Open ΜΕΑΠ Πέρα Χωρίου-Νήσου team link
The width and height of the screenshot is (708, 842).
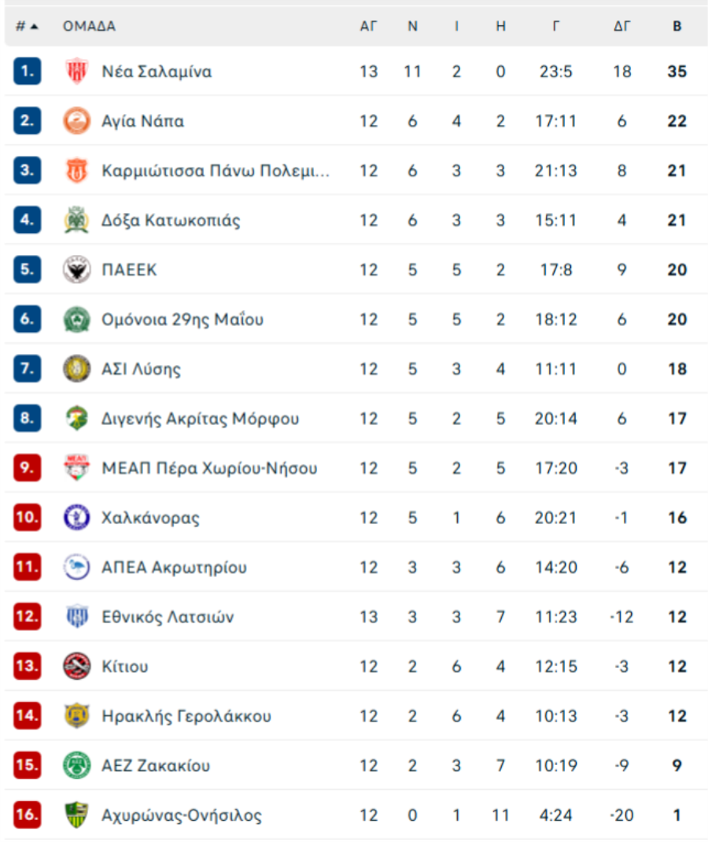tap(209, 468)
